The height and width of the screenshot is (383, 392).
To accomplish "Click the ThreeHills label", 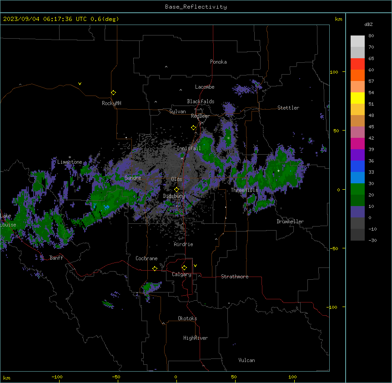I will (244, 190).
